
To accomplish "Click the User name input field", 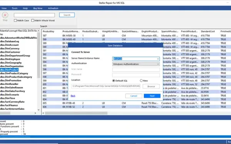I will click(136, 70).
